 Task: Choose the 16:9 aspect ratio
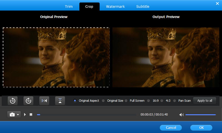pos(148,101)
